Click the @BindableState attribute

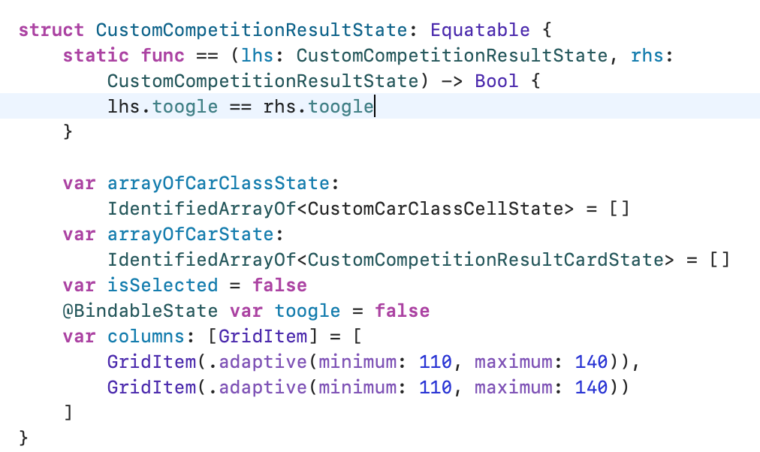140,311
